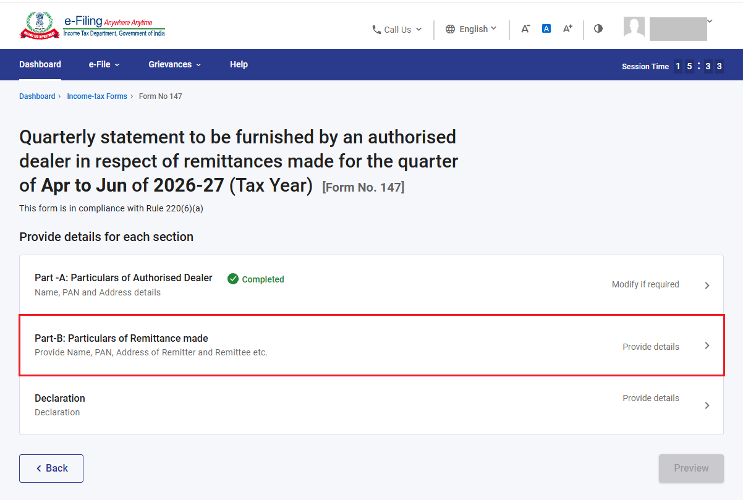
Task: Expand the e-File menu
Action: click(x=104, y=64)
